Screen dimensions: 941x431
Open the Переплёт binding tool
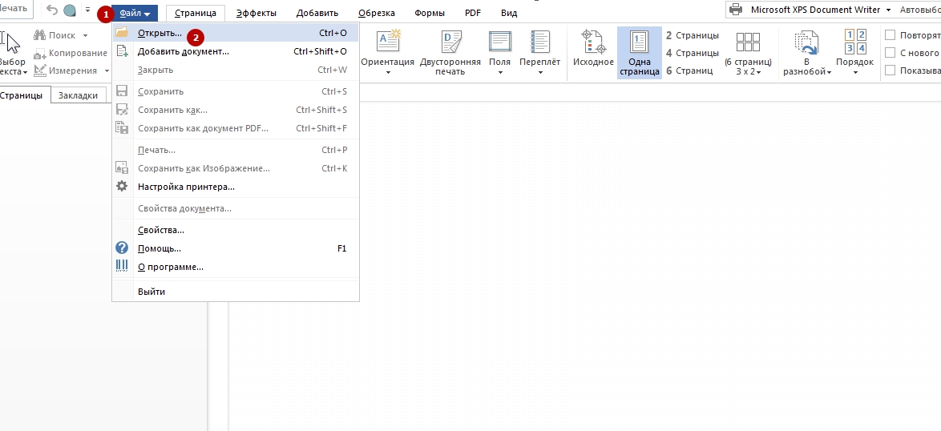539,42
